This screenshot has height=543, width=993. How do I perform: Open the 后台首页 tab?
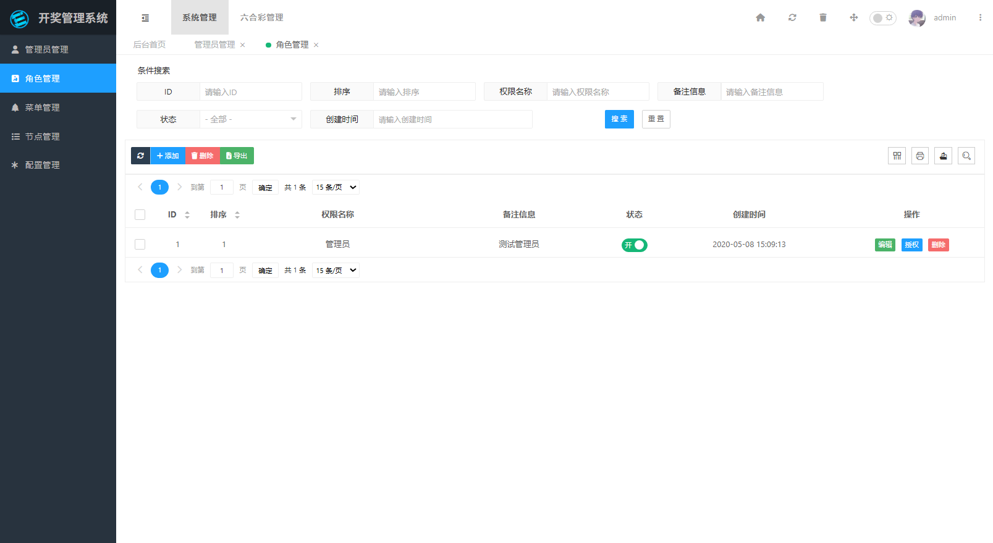click(x=150, y=44)
